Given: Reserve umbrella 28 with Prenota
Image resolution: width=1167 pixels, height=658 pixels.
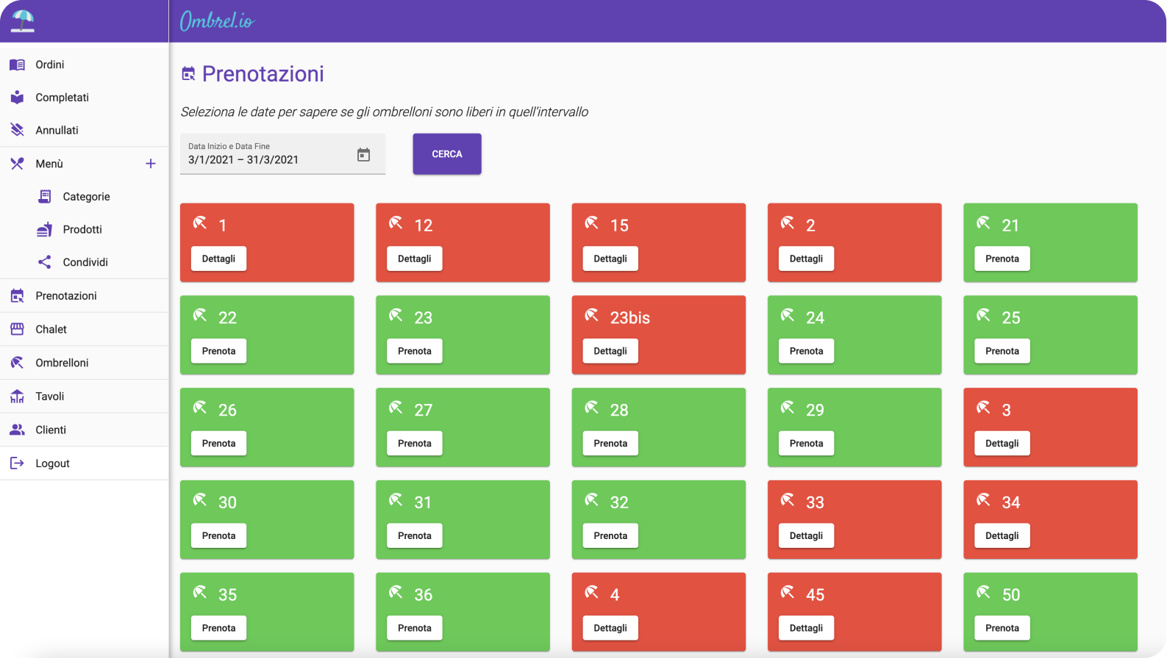Looking at the screenshot, I should pyautogui.click(x=610, y=444).
